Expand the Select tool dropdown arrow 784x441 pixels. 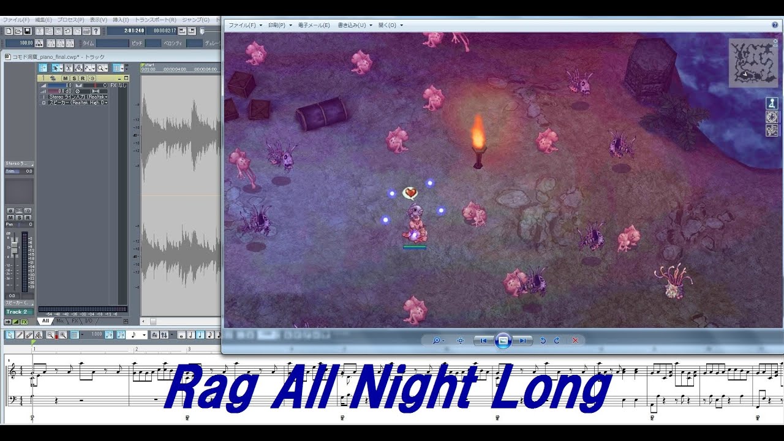tap(61, 68)
